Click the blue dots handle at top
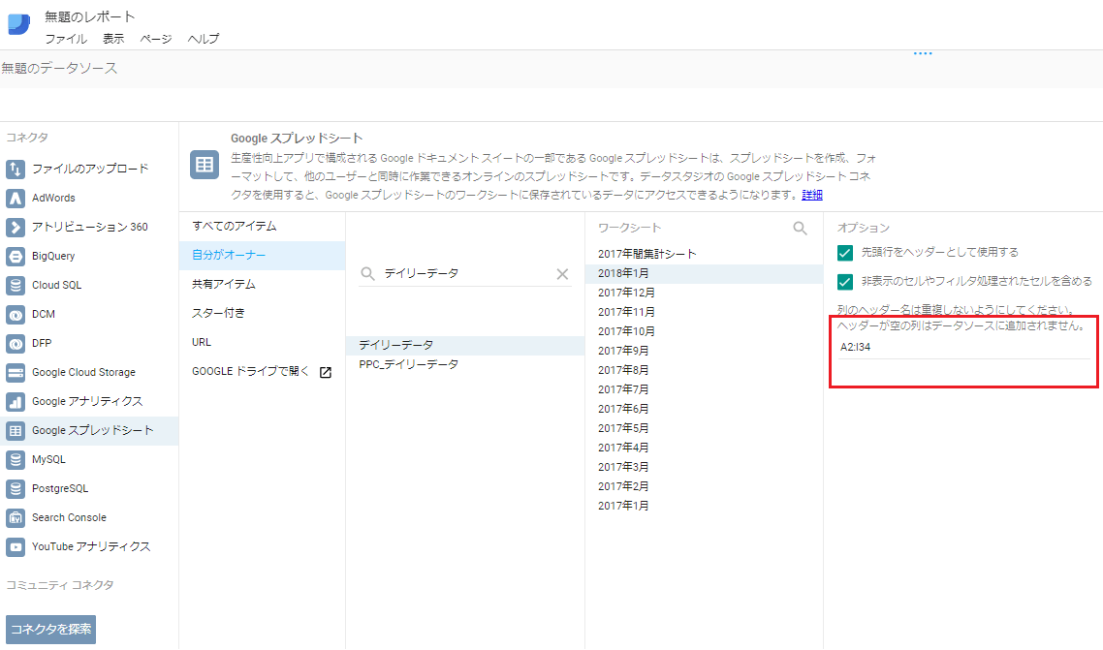This screenshot has height=650, width=1103. pos(922,53)
